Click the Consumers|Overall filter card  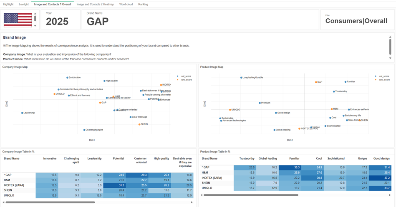[x=357, y=20]
